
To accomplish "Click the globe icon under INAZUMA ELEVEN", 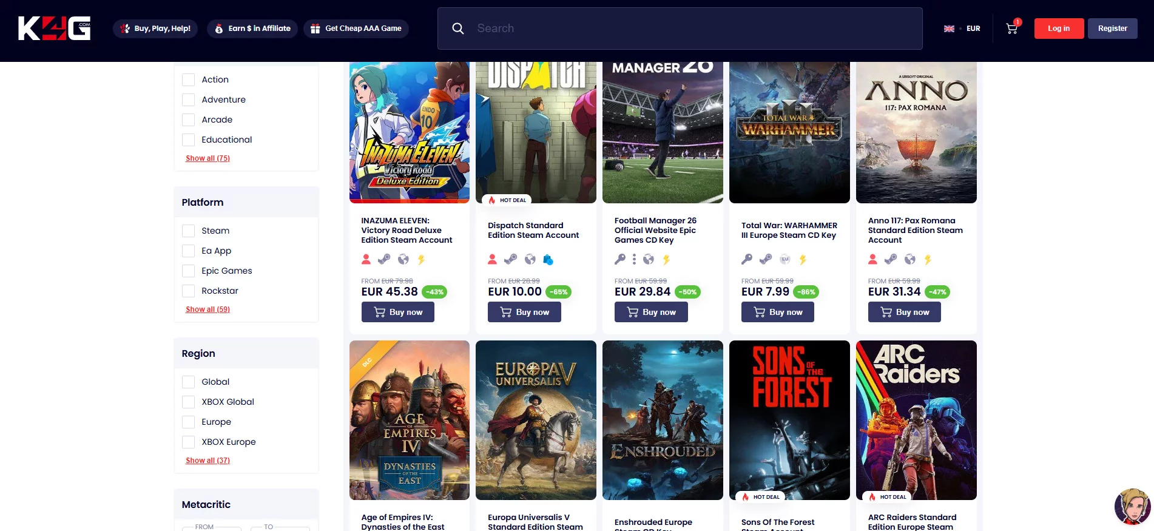I will pos(403,260).
